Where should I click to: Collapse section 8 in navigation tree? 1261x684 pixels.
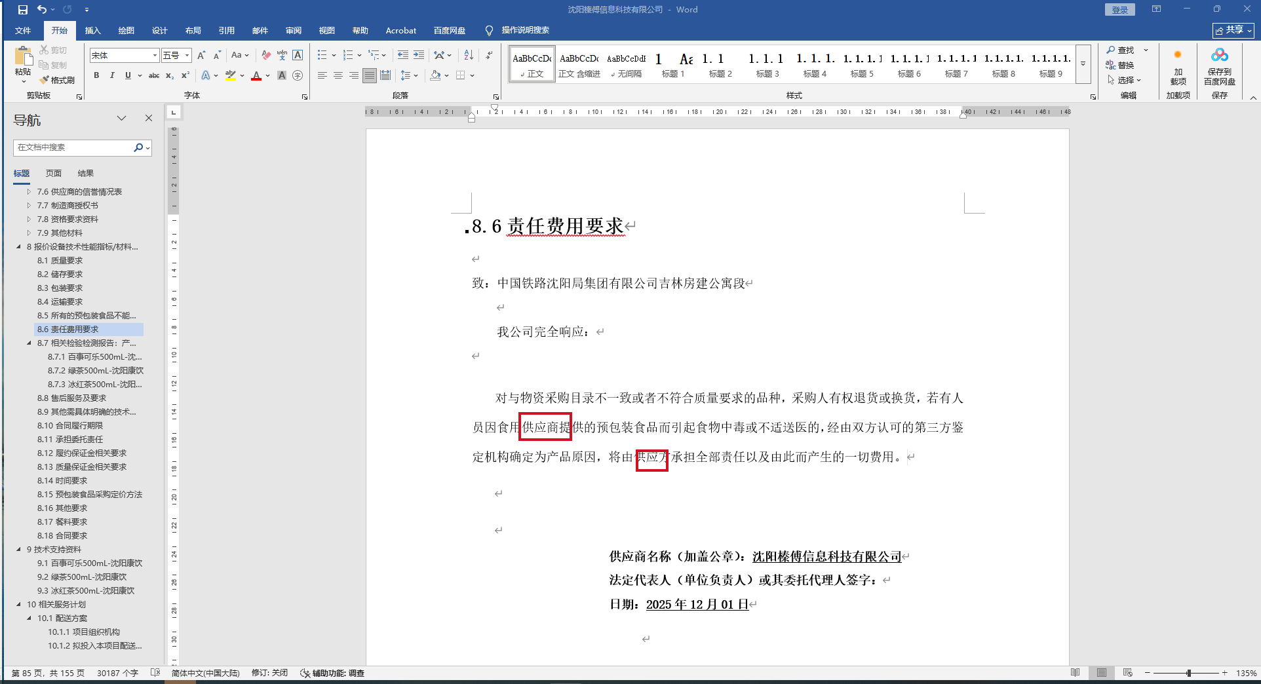(18, 247)
